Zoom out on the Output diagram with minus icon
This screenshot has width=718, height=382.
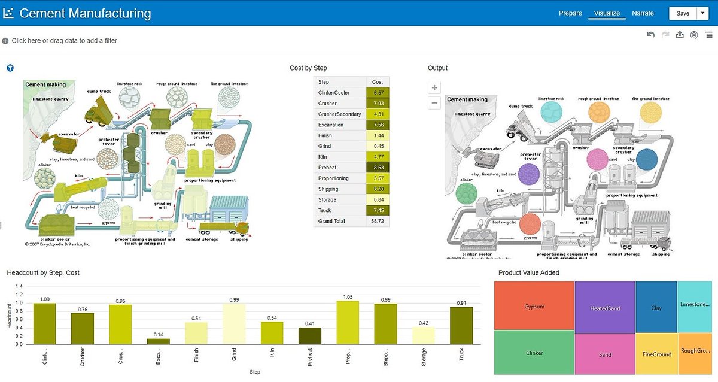[x=434, y=102]
